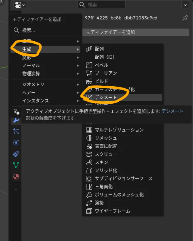193x241 pixels.
Task: Select the 配列（旧） legacy array entry
Action: (x=123, y=57)
